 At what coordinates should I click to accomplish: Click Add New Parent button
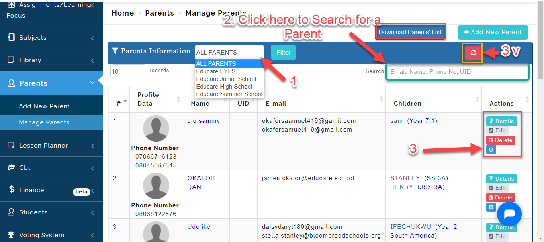(493, 32)
